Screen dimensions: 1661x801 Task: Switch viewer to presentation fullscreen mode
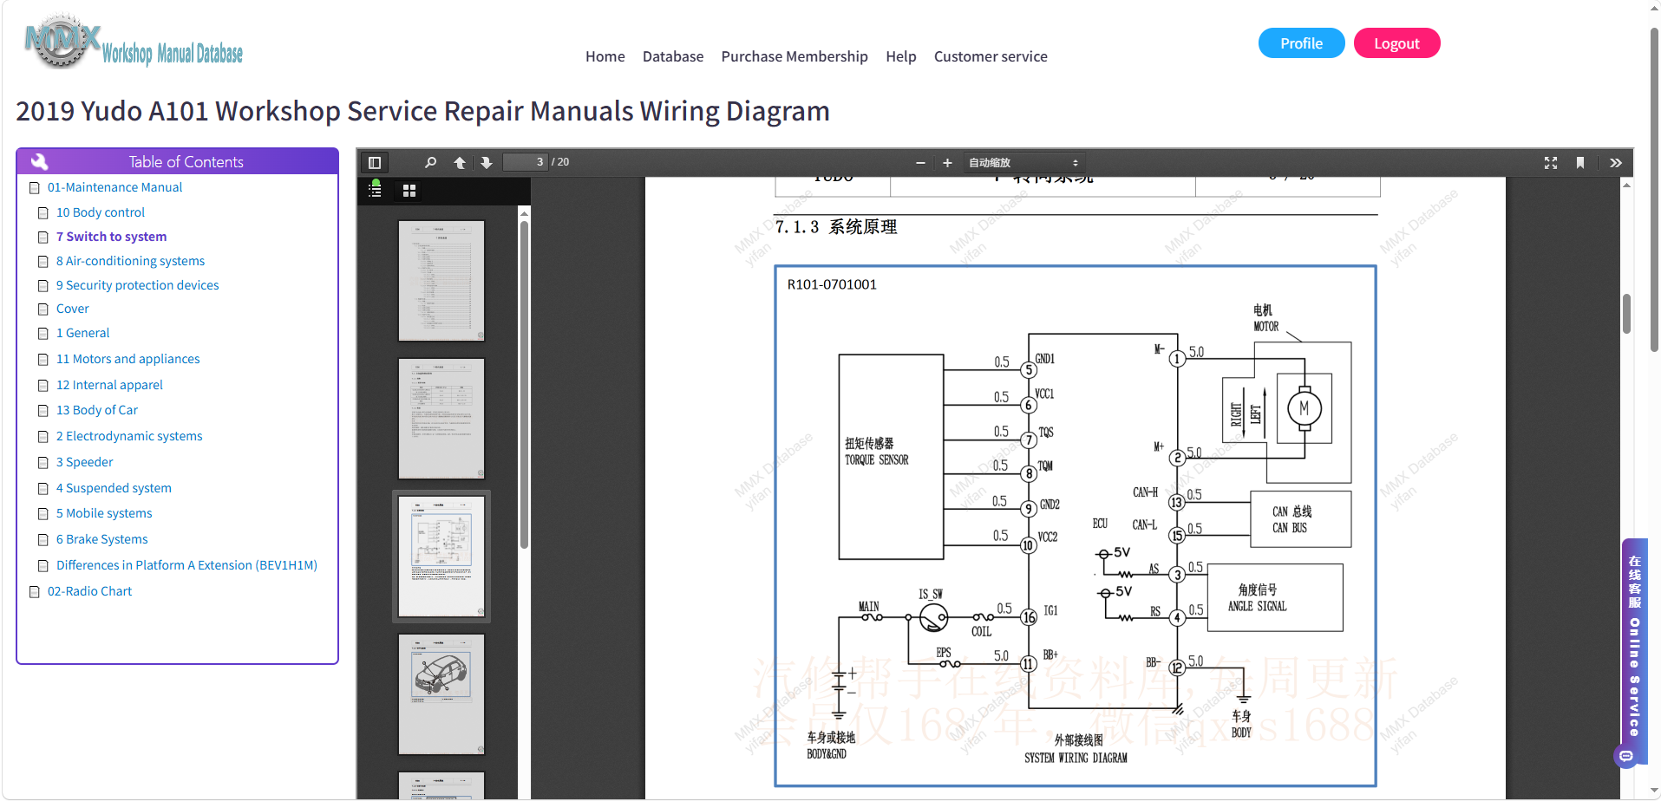1551,163
